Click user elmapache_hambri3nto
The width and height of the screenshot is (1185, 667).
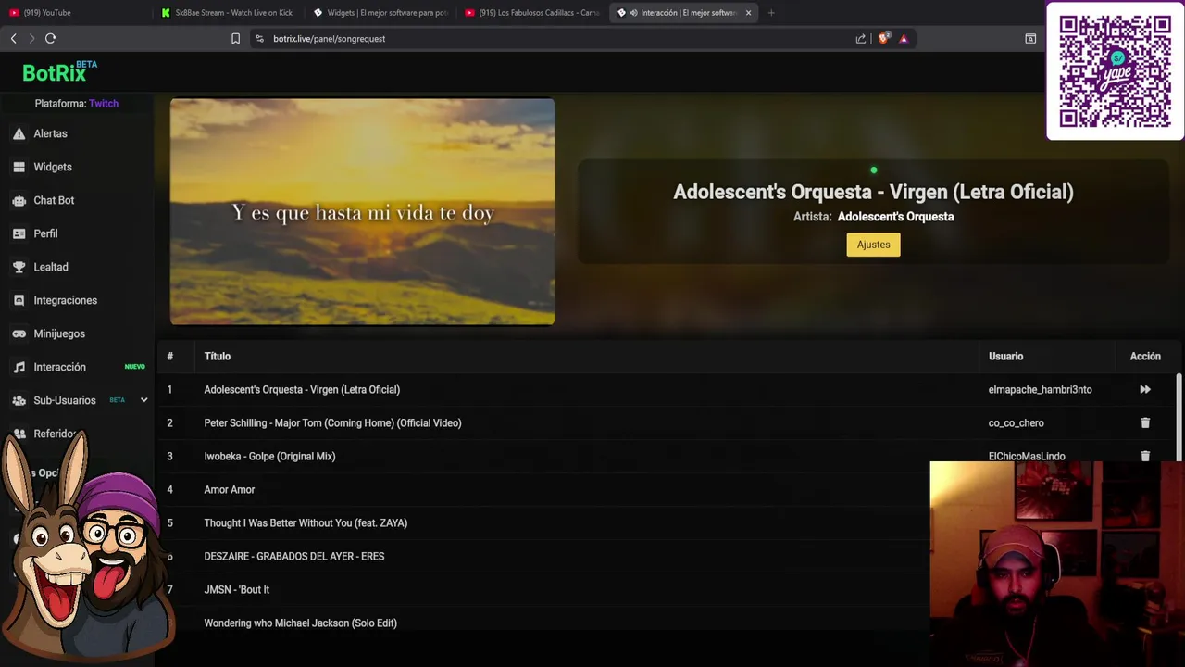pyautogui.click(x=1040, y=390)
